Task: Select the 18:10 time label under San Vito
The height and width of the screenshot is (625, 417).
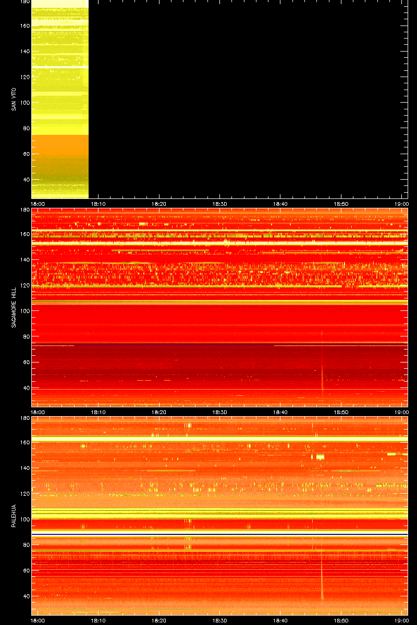Action: click(99, 204)
